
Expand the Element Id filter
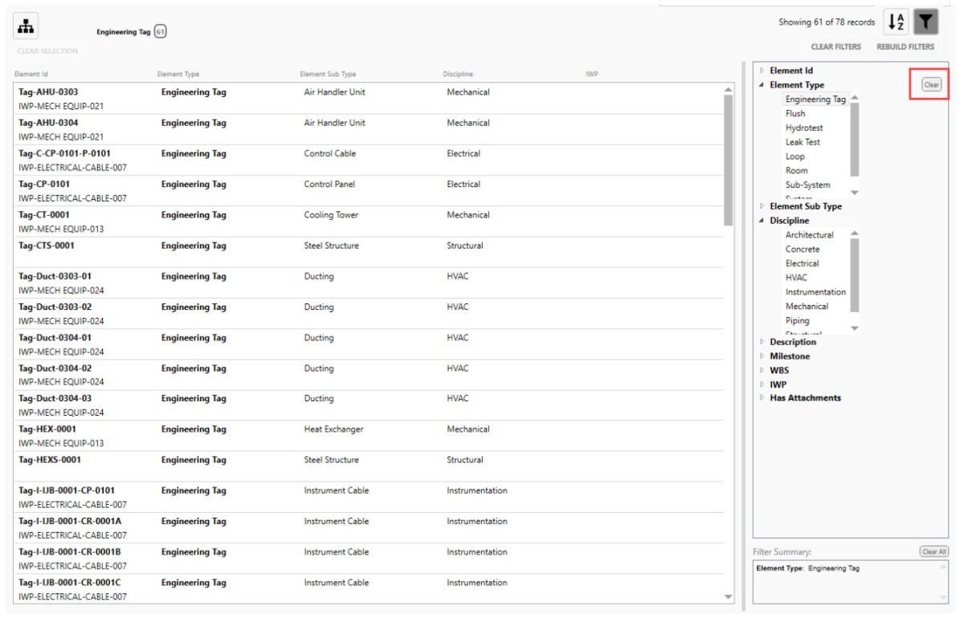(x=762, y=71)
